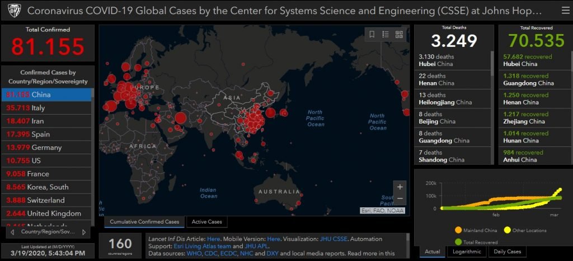Open the basemap gallery grid icon

tap(399, 34)
